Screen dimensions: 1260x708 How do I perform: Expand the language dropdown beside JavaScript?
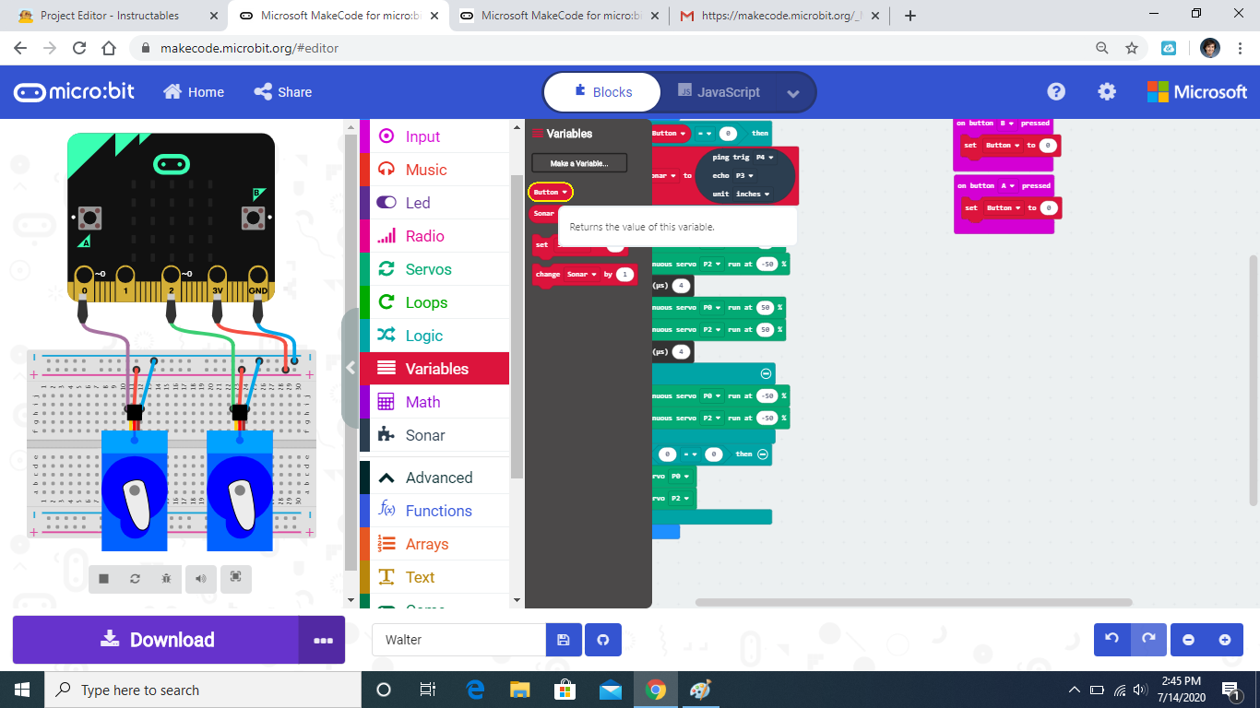793,93
